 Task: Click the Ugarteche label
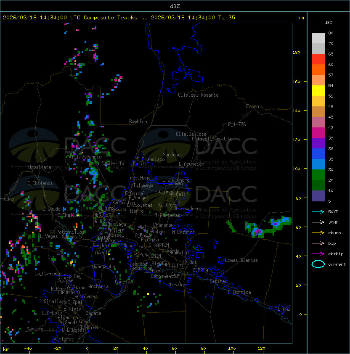(104, 267)
